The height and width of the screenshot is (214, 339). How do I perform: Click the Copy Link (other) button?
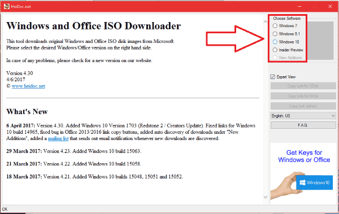[x=303, y=106]
